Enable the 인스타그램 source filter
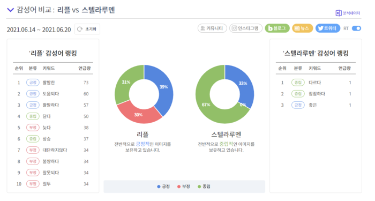 coord(245,28)
